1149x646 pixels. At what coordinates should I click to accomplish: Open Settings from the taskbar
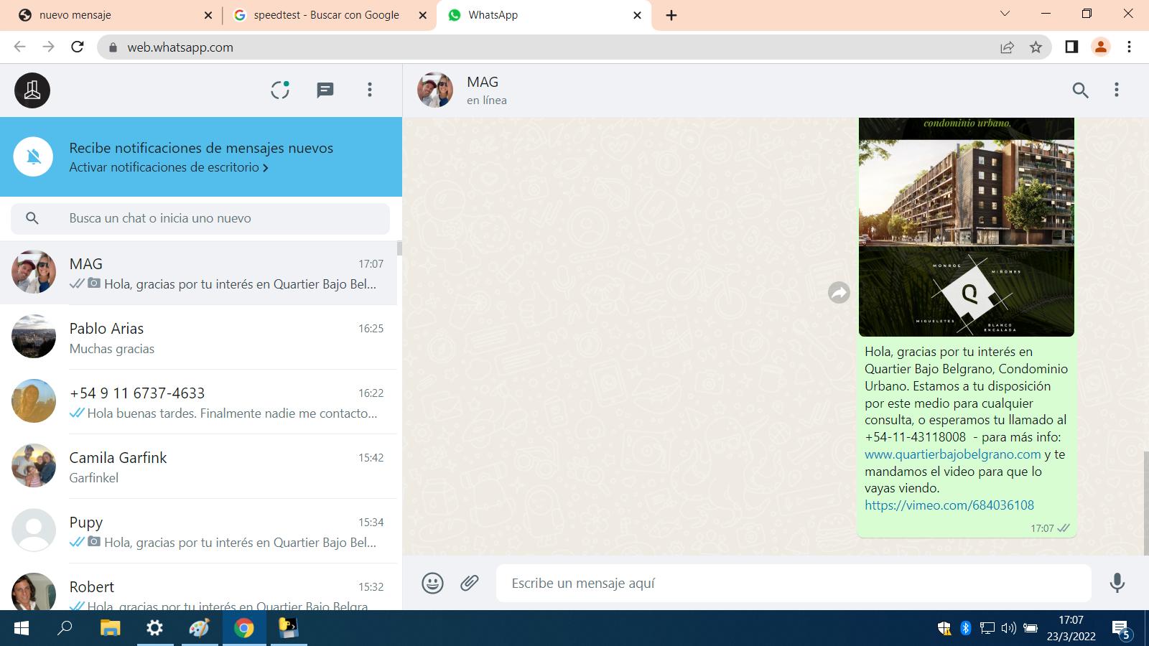pyautogui.click(x=154, y=628)
